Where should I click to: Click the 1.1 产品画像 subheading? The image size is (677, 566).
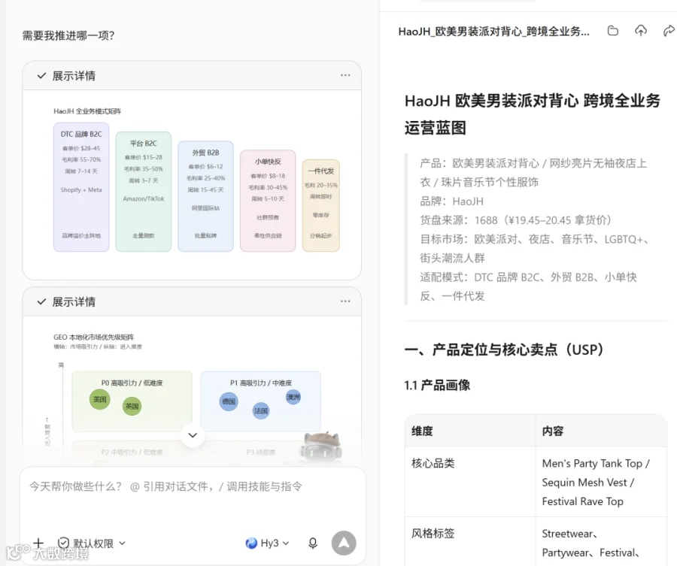tap(437, 385)
